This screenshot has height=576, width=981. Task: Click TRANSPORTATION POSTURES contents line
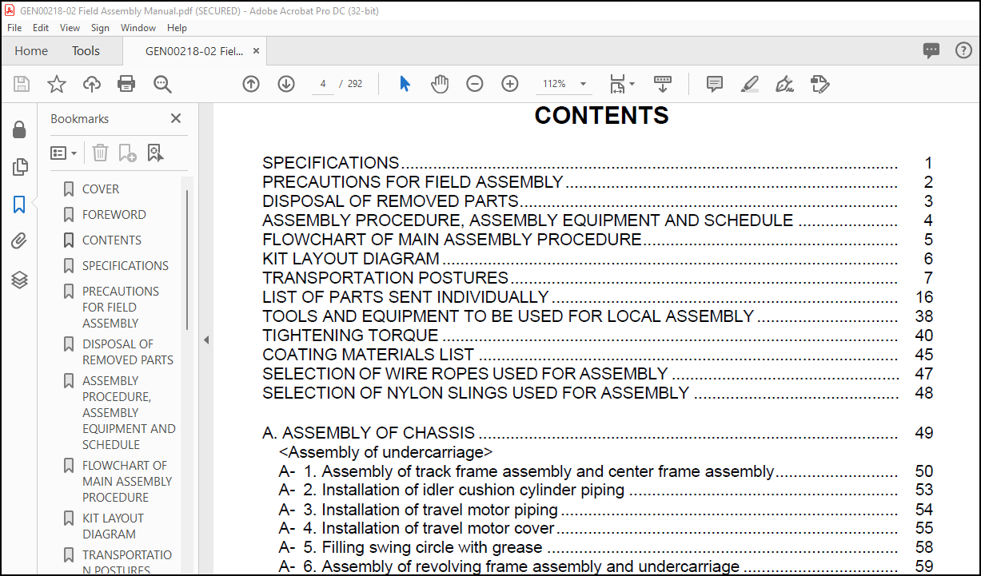point(597,278)
